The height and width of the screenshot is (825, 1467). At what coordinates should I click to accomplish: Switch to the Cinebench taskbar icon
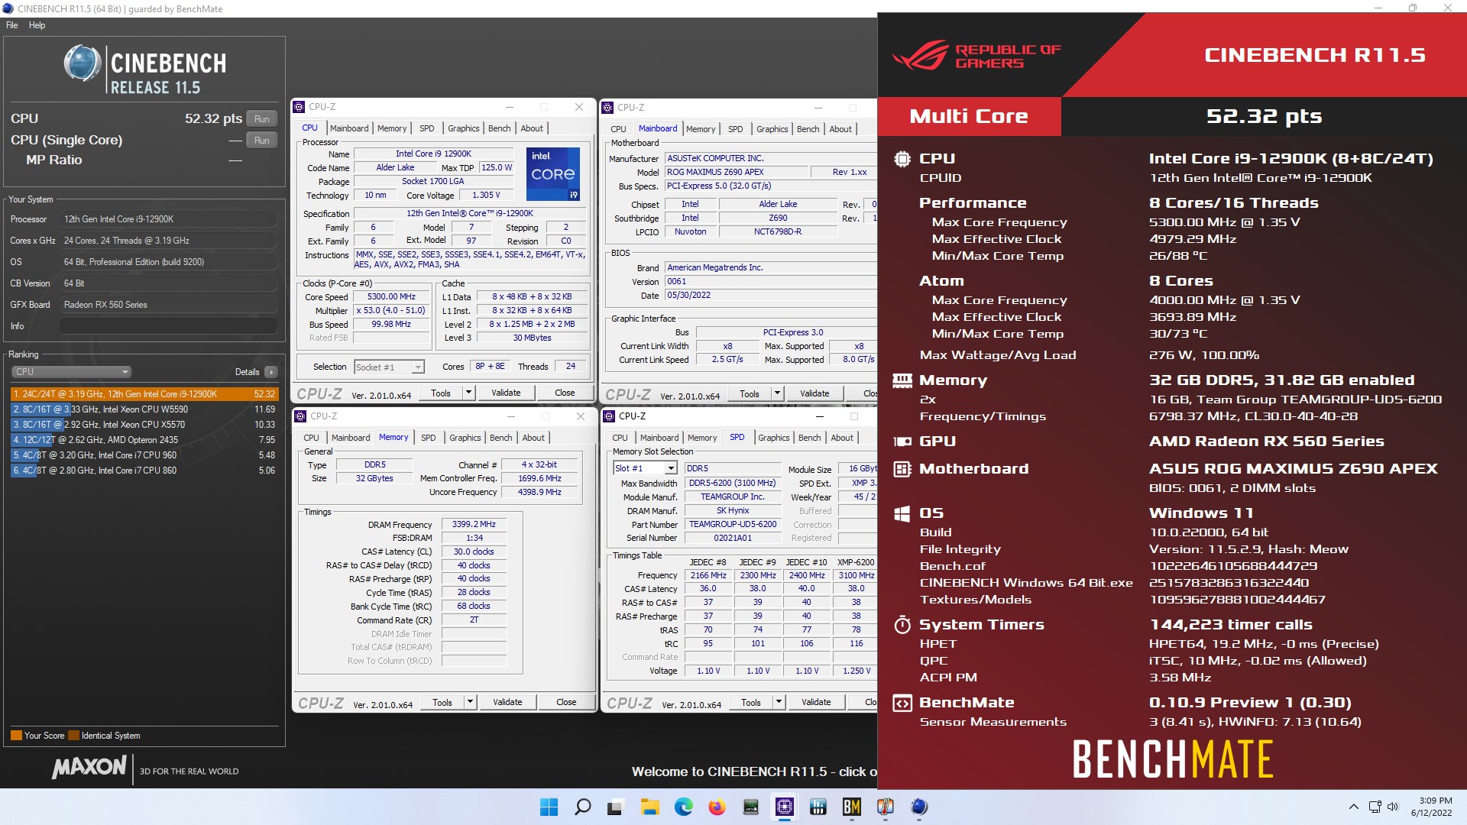[x=918, y=807]
